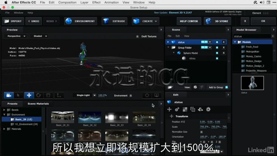Image resolution: width=277 pixels, height=156 pixels.
Task: Click the Undo button
Action: 34,21
